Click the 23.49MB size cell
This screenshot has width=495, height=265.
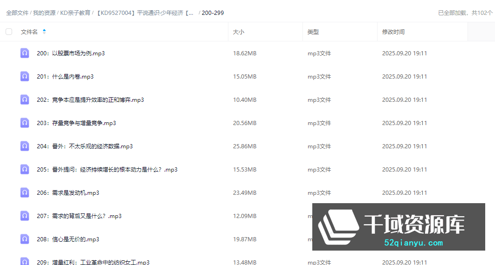pos(245,193)
